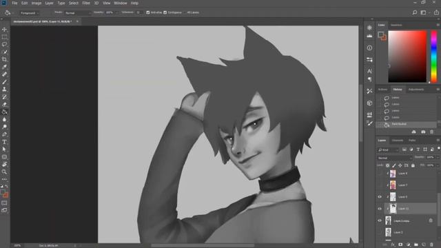Screen dimensions: 441x248
Task: Delete current history state trash icon
Action: click(432, 132)
